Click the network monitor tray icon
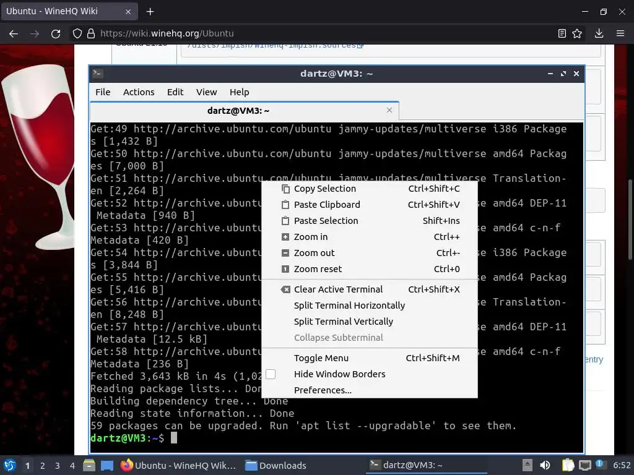The width and height of the screenshot is (634, 475). coord(584,465)
